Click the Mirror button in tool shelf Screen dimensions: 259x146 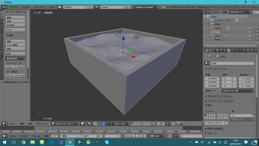coord(15,30)
